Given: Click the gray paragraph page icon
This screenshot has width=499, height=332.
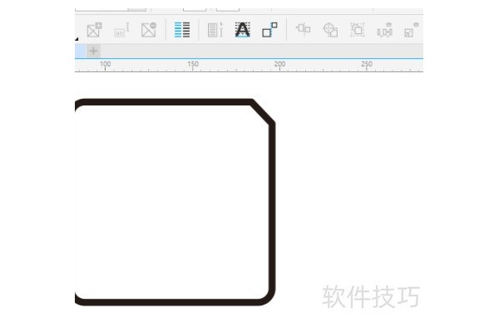Looking at the screenshot, I should [215, 30].
